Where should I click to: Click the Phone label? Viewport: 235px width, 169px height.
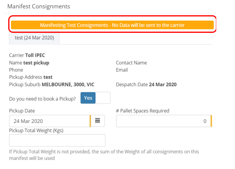pyautogui.click(x=16, y=70)
